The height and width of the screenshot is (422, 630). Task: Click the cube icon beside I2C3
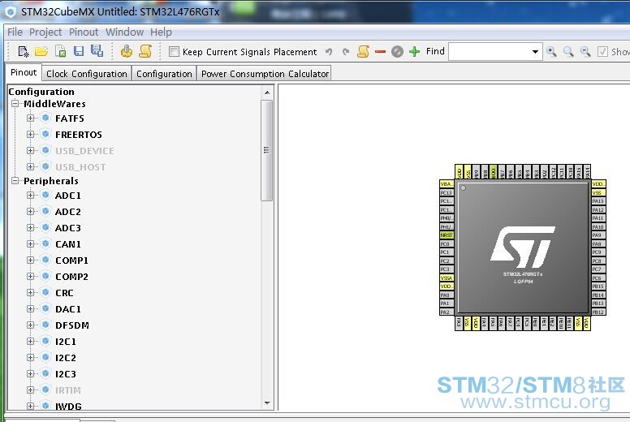click(x=45, y=373)
